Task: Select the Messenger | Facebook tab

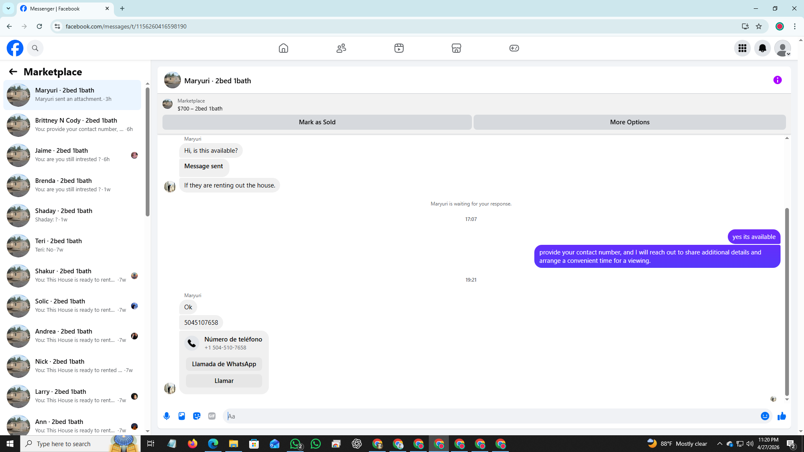Action: point(65,8)
